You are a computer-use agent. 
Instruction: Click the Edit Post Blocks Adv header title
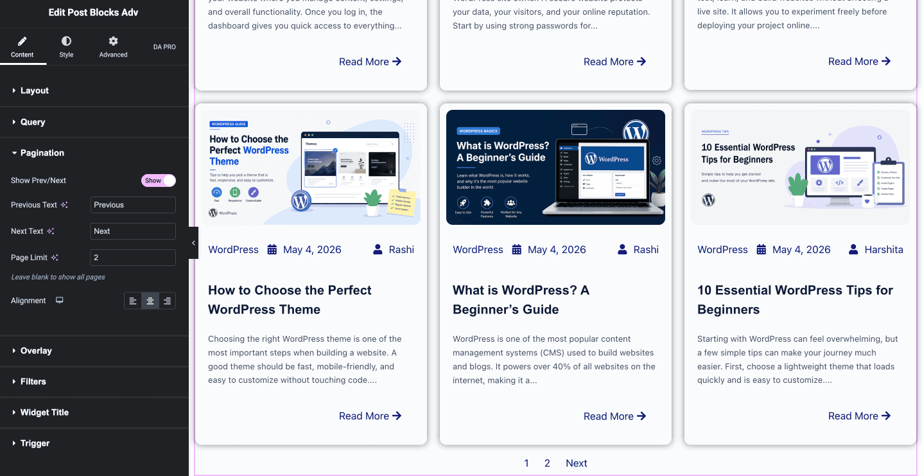coord(94,12)
